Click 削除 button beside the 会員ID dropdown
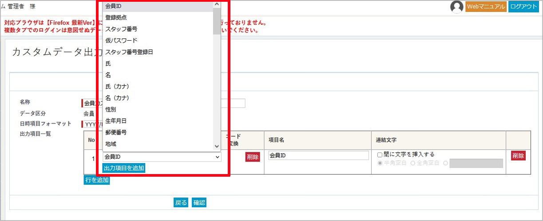The image size is (543, 221). [x=253, y=157]
